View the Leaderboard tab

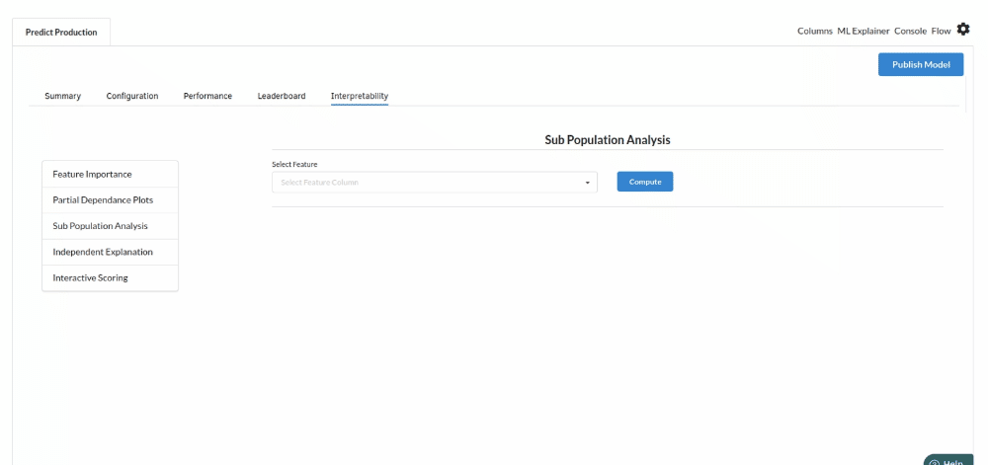282,96
